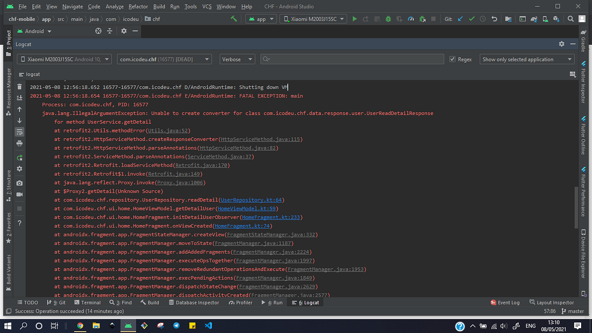
Task: Open Utils.java:52 stack trace link
Action: click(168, 130)
